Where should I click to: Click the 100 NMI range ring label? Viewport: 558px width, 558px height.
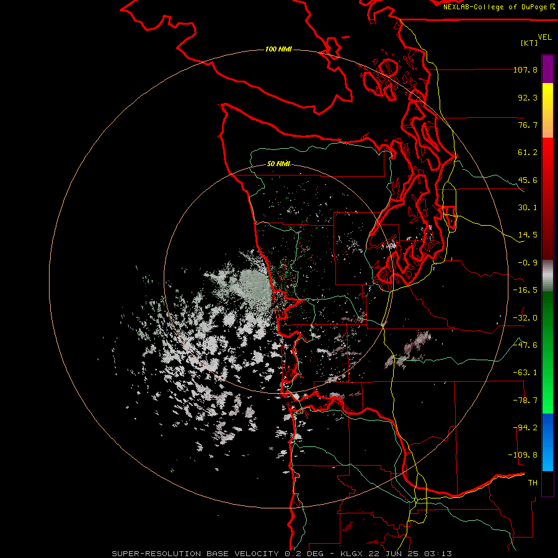tap(278, 49)
